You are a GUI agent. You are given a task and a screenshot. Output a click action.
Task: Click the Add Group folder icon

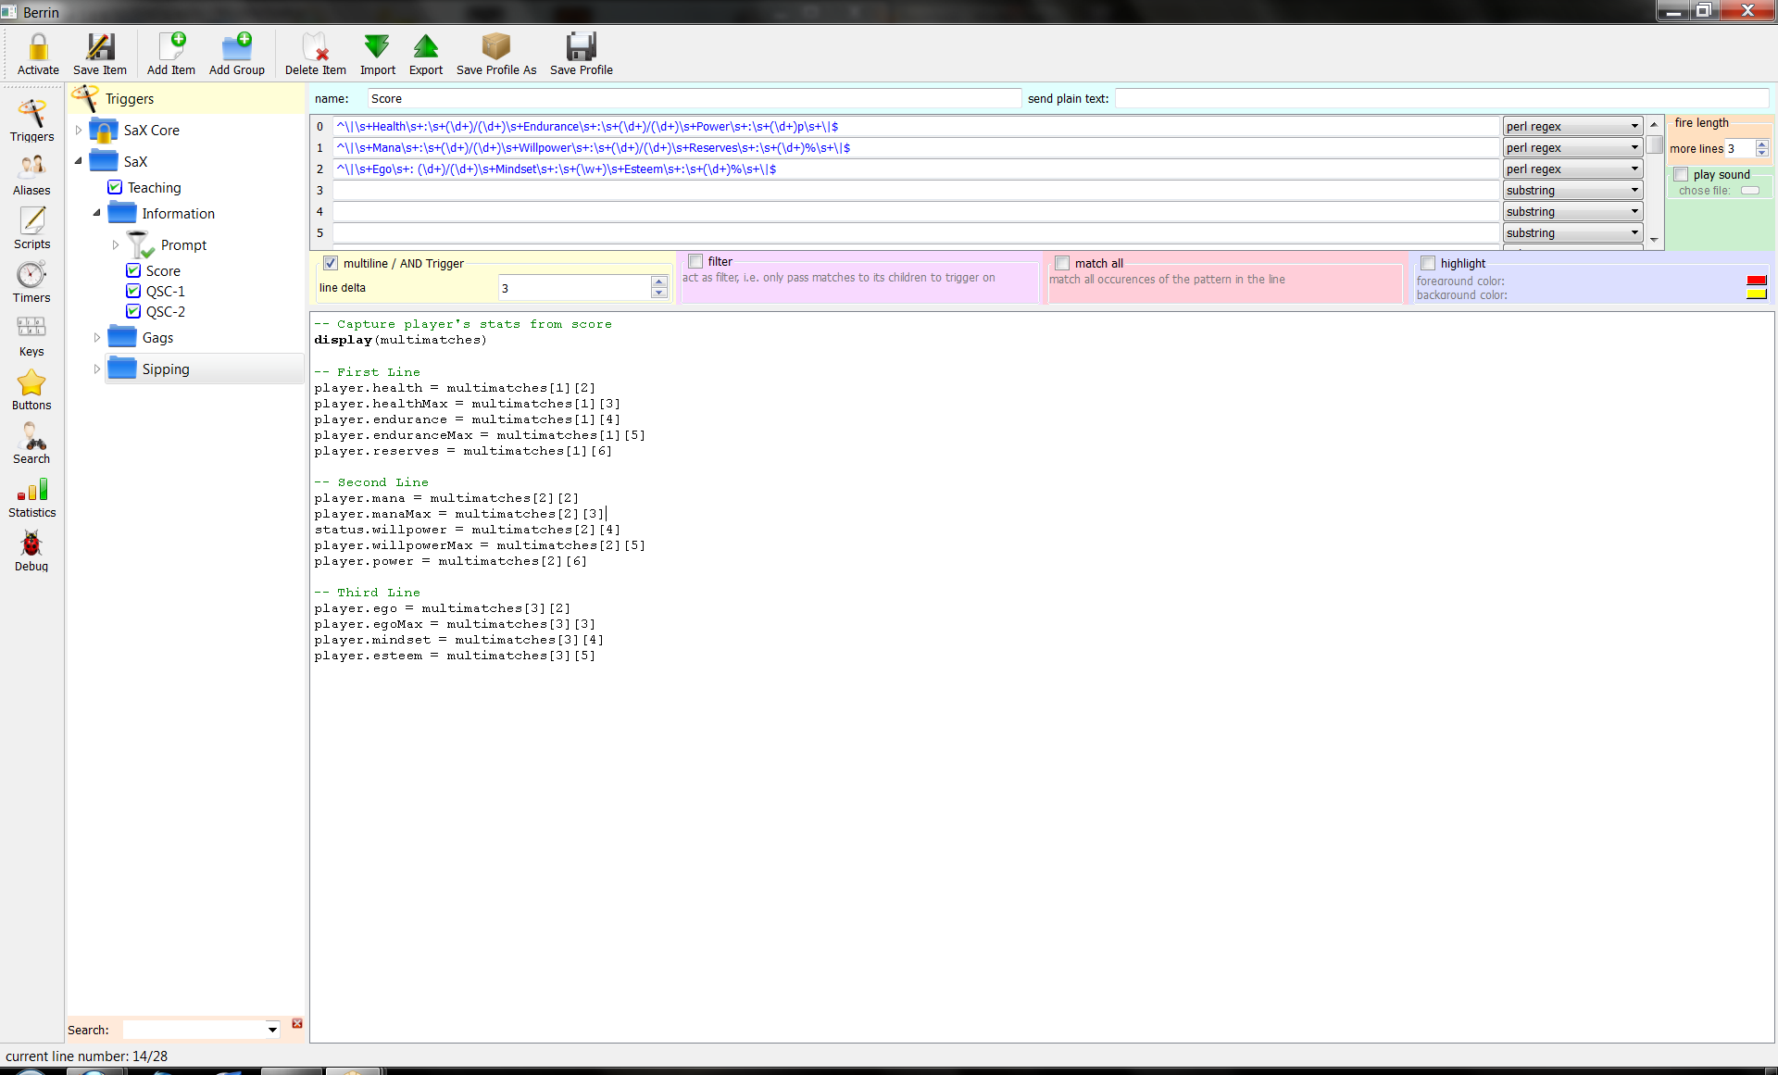coord(237,46)
